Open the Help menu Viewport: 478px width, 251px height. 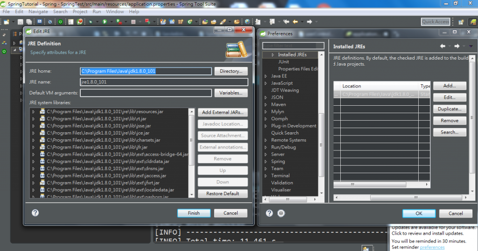pos(134,12)
